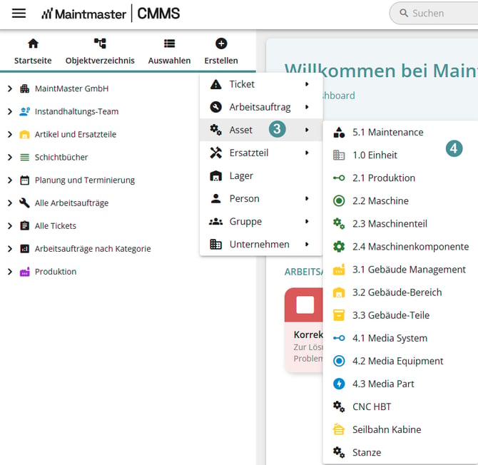Select Stanze asset type

click(x=400, y=452)
